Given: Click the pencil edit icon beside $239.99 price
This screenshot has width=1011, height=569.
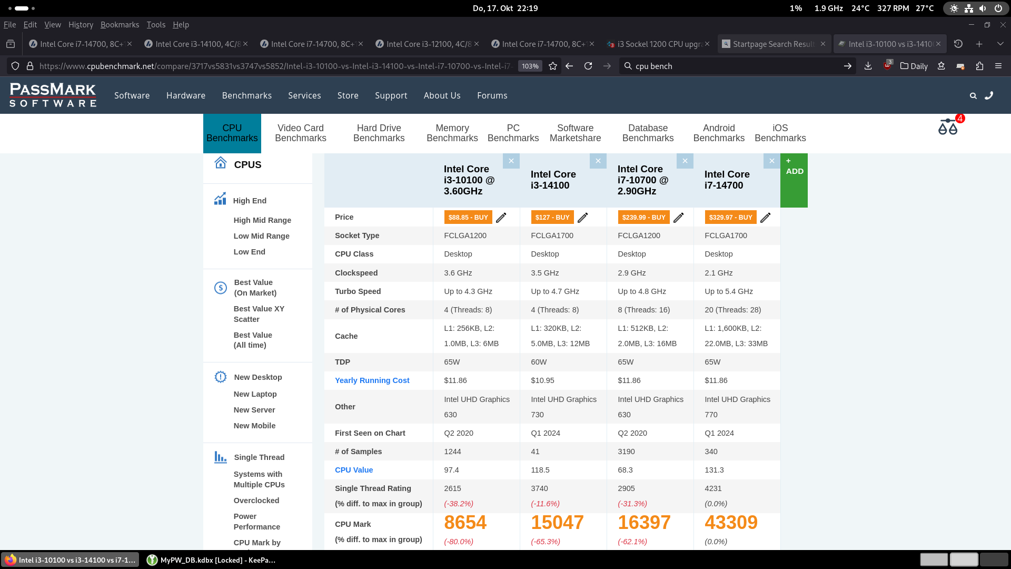Looking at the screenshot, I should (678, 218).
